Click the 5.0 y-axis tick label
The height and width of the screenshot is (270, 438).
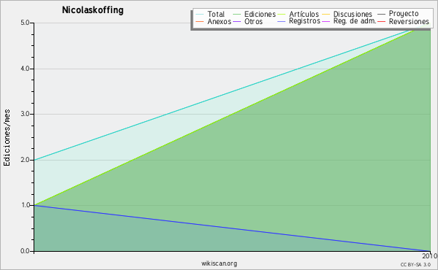coord(25,23)
